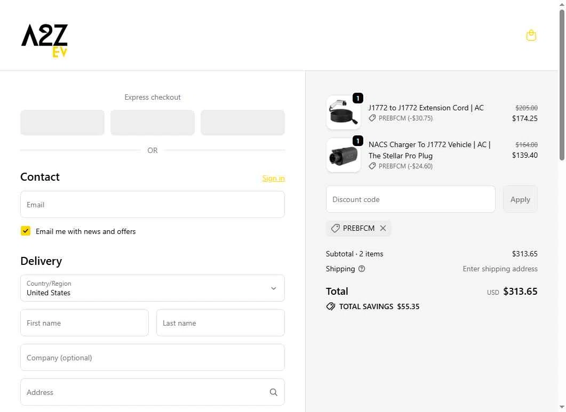Screen dimensions: 566x412
Task: Uncheck Email me with news and offers
Action: (26, 231)
